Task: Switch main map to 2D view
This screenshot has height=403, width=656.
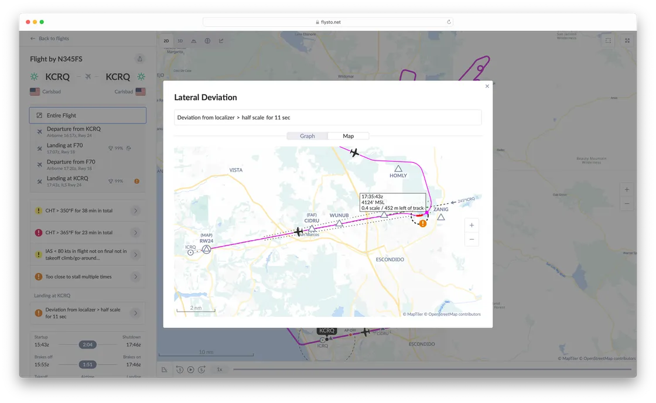Action: point(166,41)
